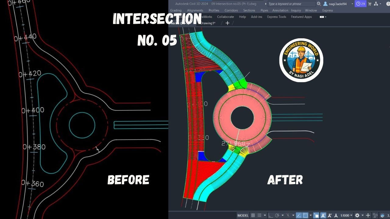
Task: Click the 29 trial-days clock badge
Action: [361, 4]
